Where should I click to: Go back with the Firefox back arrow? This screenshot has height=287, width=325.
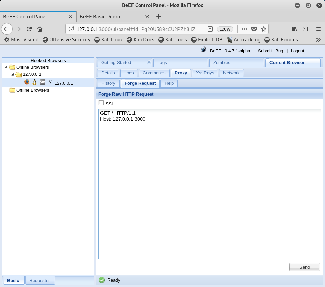pyautogui.click(x=7, y=29)
